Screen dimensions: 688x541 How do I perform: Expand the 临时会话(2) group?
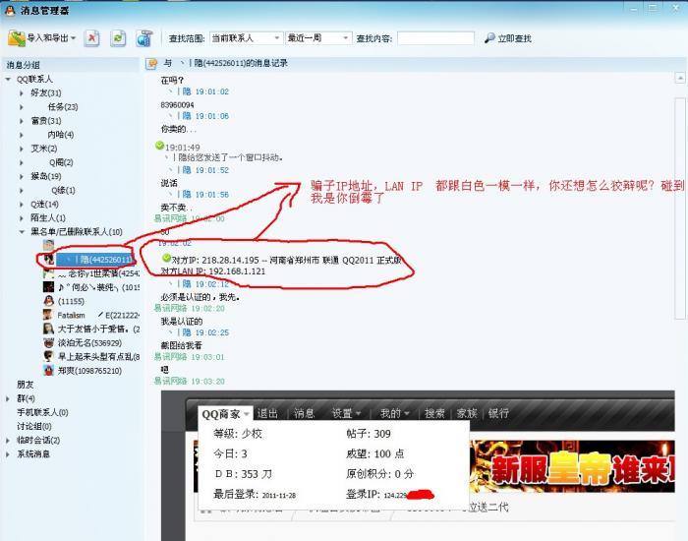pyautogui.click(x=8, y=441)
